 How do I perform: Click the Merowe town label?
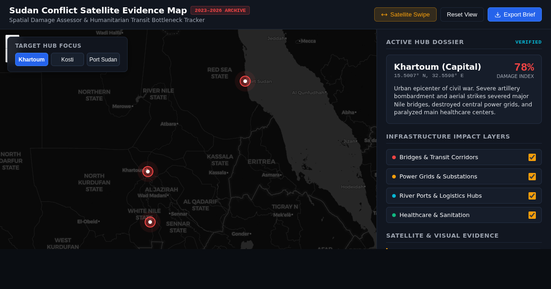[x=122, y=106]
